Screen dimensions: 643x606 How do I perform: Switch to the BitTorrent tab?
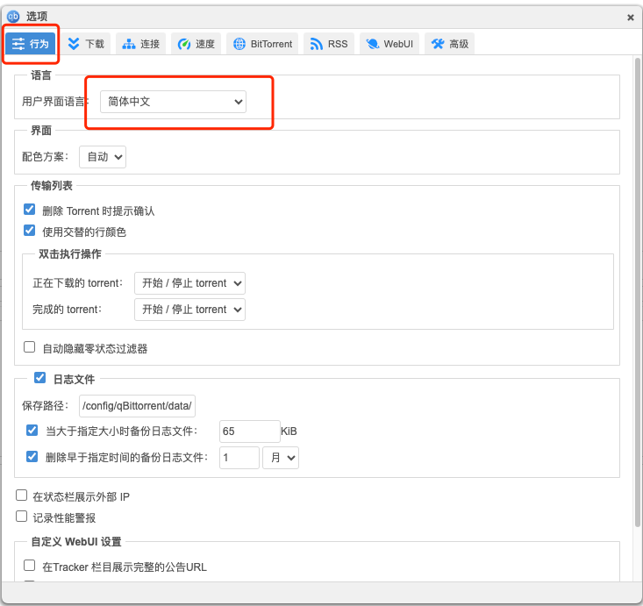262,44
